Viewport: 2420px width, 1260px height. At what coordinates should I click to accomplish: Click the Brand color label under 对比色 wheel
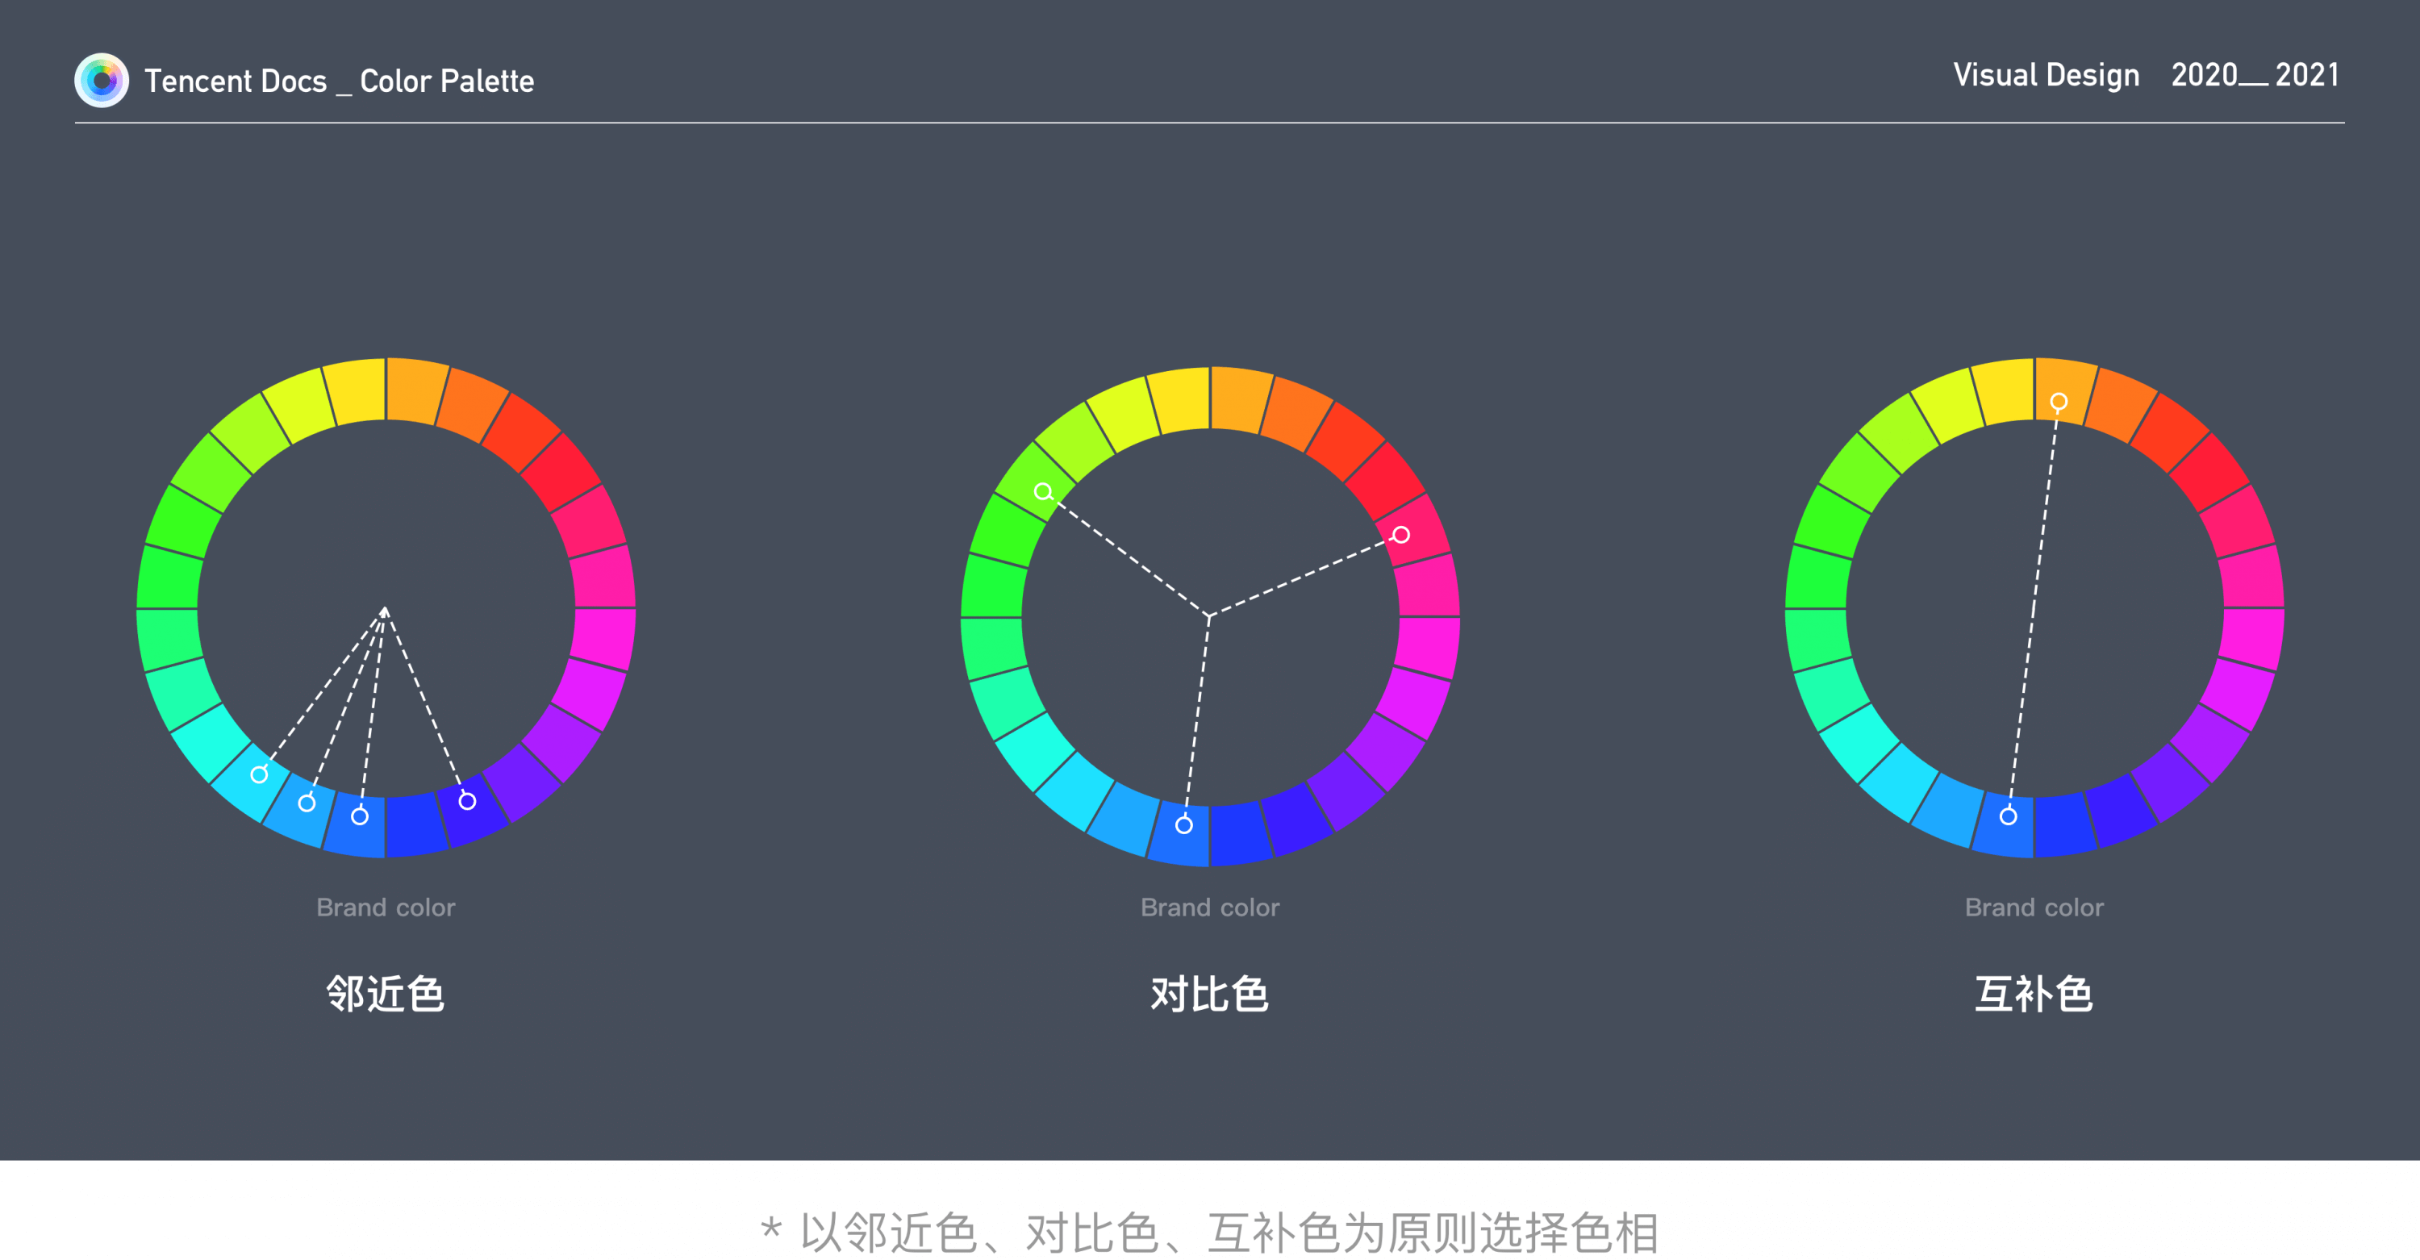click(1210, 907)
